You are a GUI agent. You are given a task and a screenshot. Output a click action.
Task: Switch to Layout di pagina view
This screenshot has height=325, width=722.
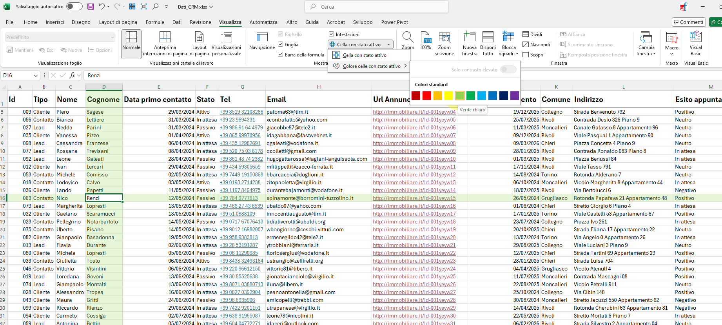tap(200, 44)
